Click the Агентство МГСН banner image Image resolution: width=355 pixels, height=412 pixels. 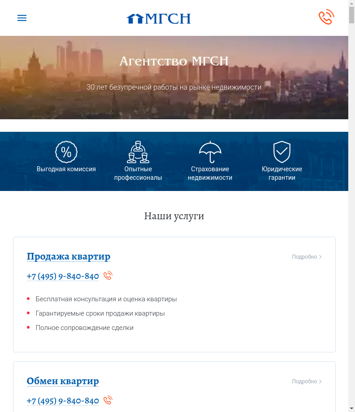click(174, 78)
